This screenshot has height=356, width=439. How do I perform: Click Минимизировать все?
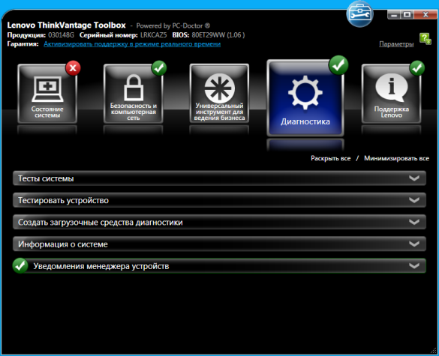tap(396, 158)
